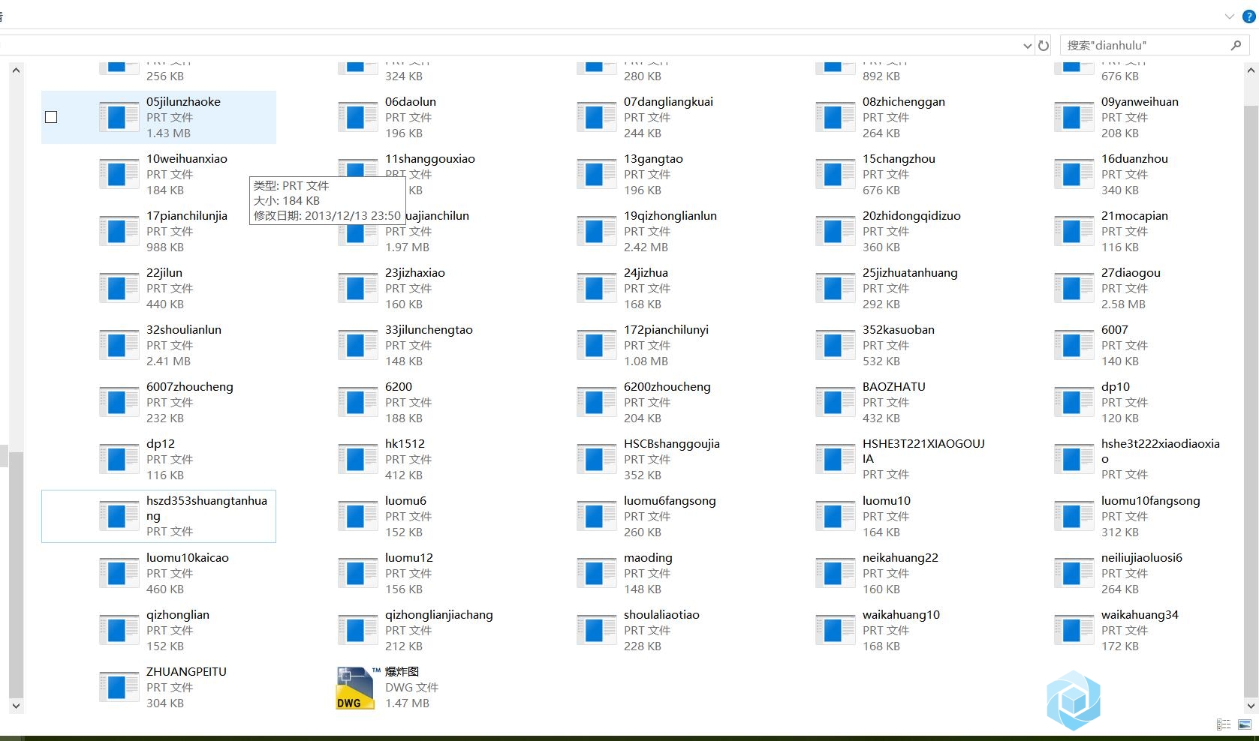The height and width of the screenshot is (741, 1259).
Task: Select the BAOZHATU file icon
Action: 835,402
